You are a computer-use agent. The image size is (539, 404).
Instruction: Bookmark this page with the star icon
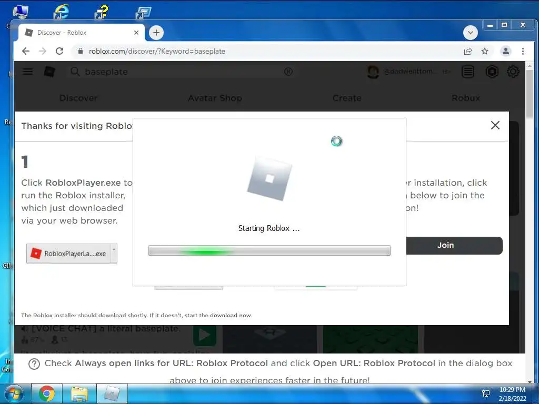point(485,51)
